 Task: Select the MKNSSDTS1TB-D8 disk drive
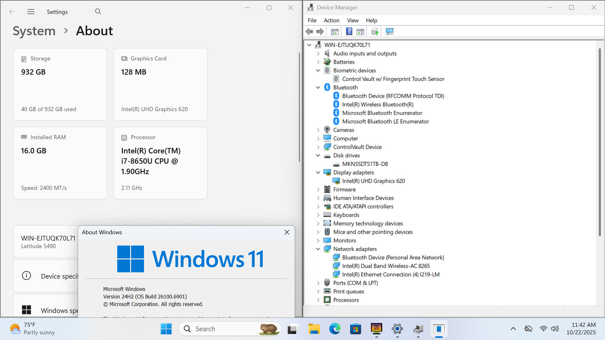365,164
